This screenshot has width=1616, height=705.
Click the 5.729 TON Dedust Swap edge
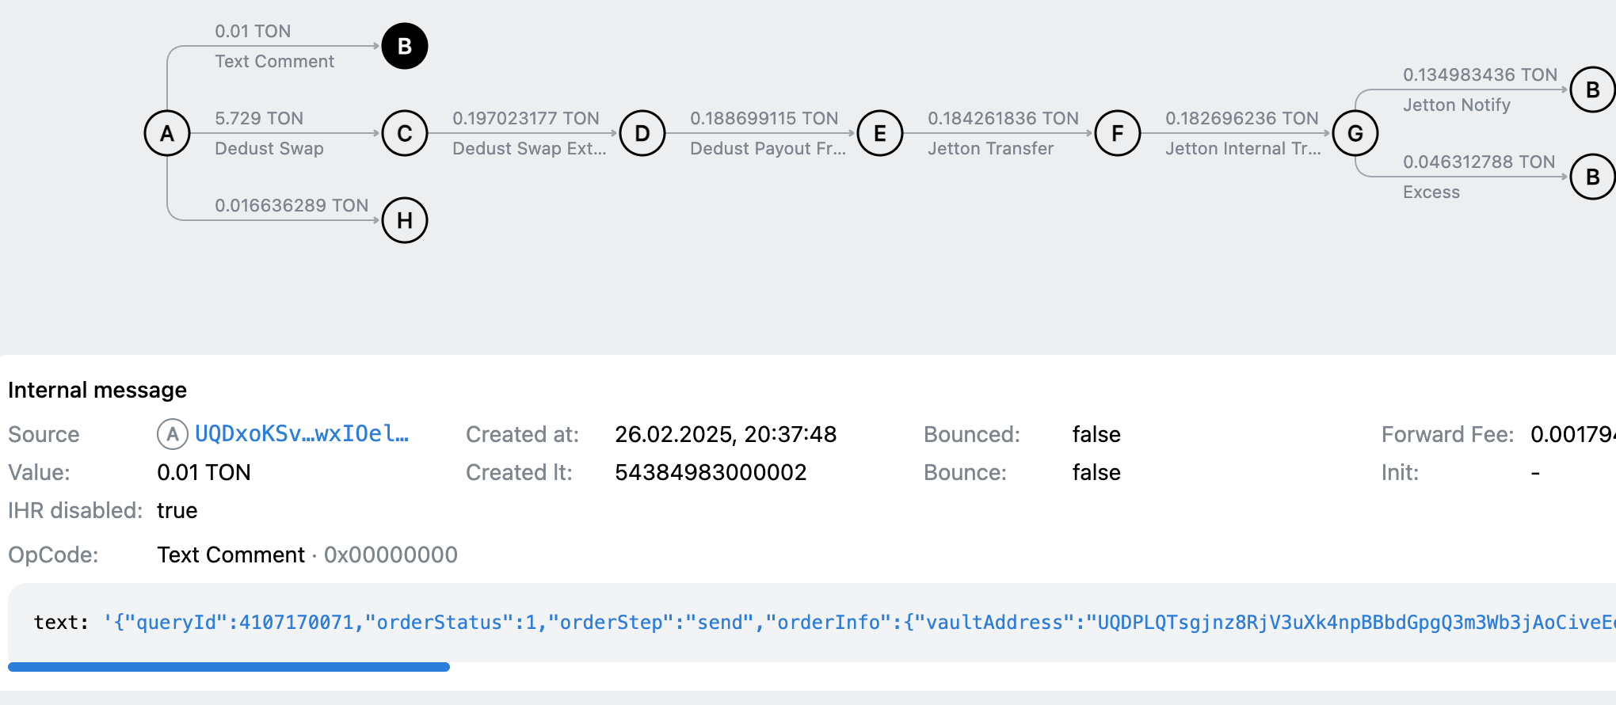click(269, 133)
